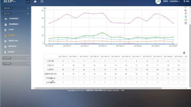191x107 pixels.
Task: Click the home icon in header
Action: [35, 1]
